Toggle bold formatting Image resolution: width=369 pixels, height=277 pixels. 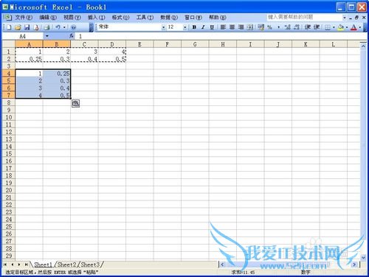tap(194, 27)
